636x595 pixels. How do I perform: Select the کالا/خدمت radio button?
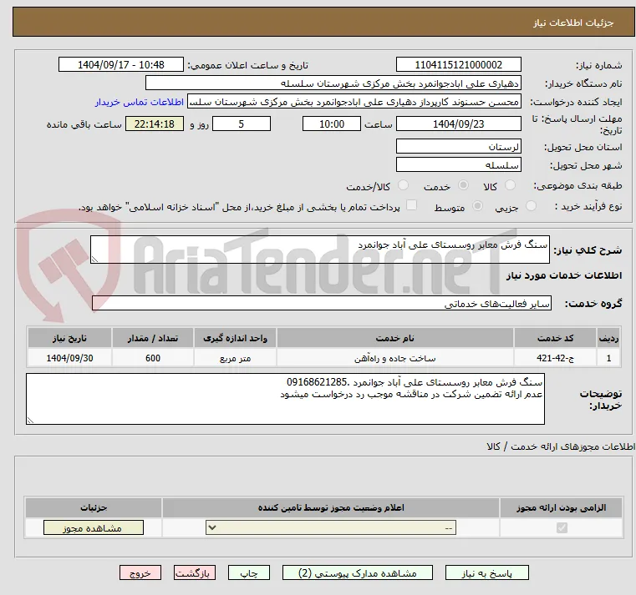coord(403,185)
